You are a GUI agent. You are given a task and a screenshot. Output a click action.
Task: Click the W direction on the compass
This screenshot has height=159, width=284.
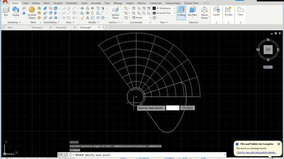[258, 49]
